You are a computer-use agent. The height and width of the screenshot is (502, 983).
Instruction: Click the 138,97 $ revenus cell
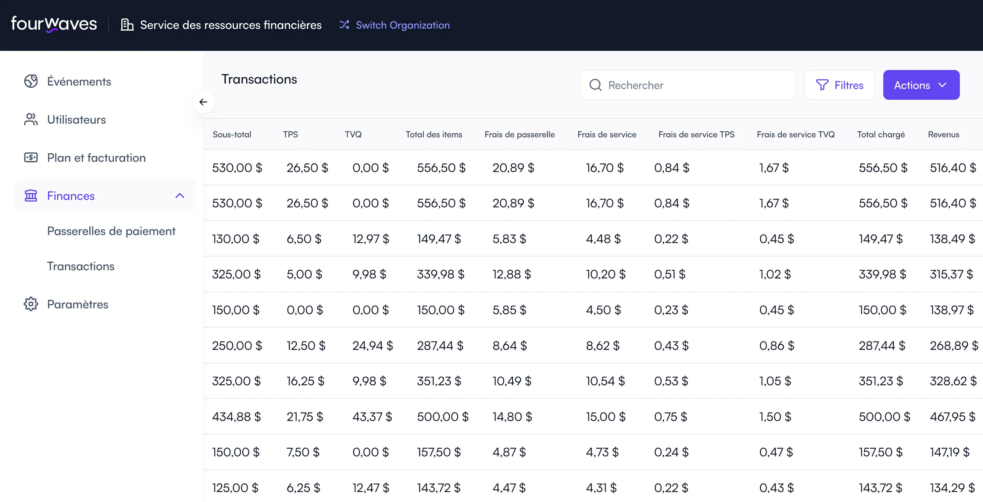coord(952,310)
